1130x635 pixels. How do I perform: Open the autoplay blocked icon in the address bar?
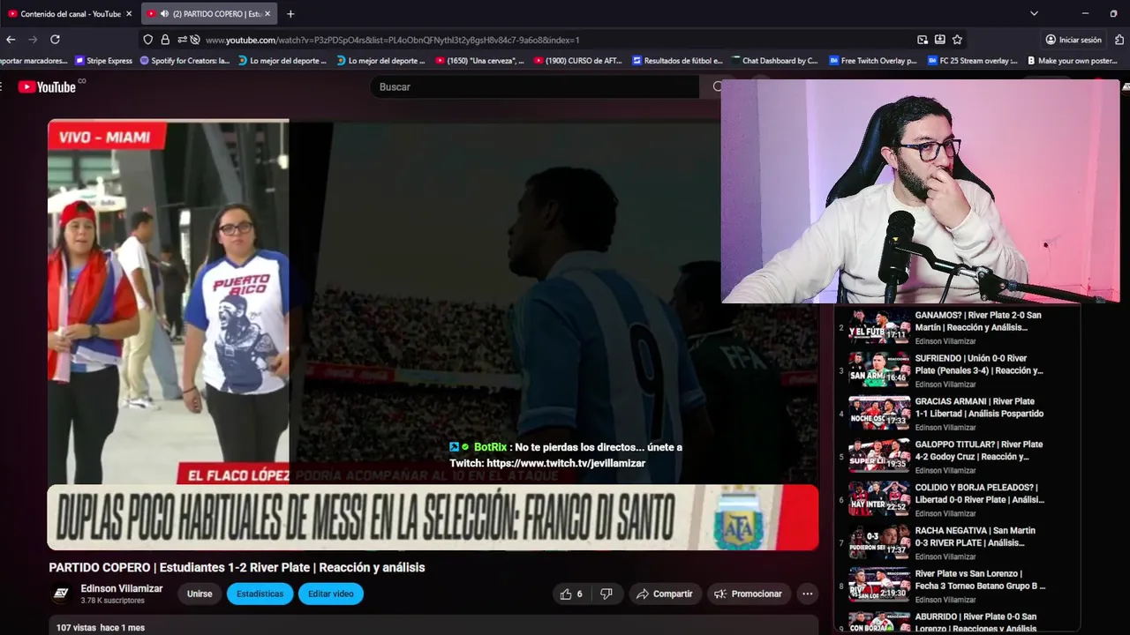195,40
